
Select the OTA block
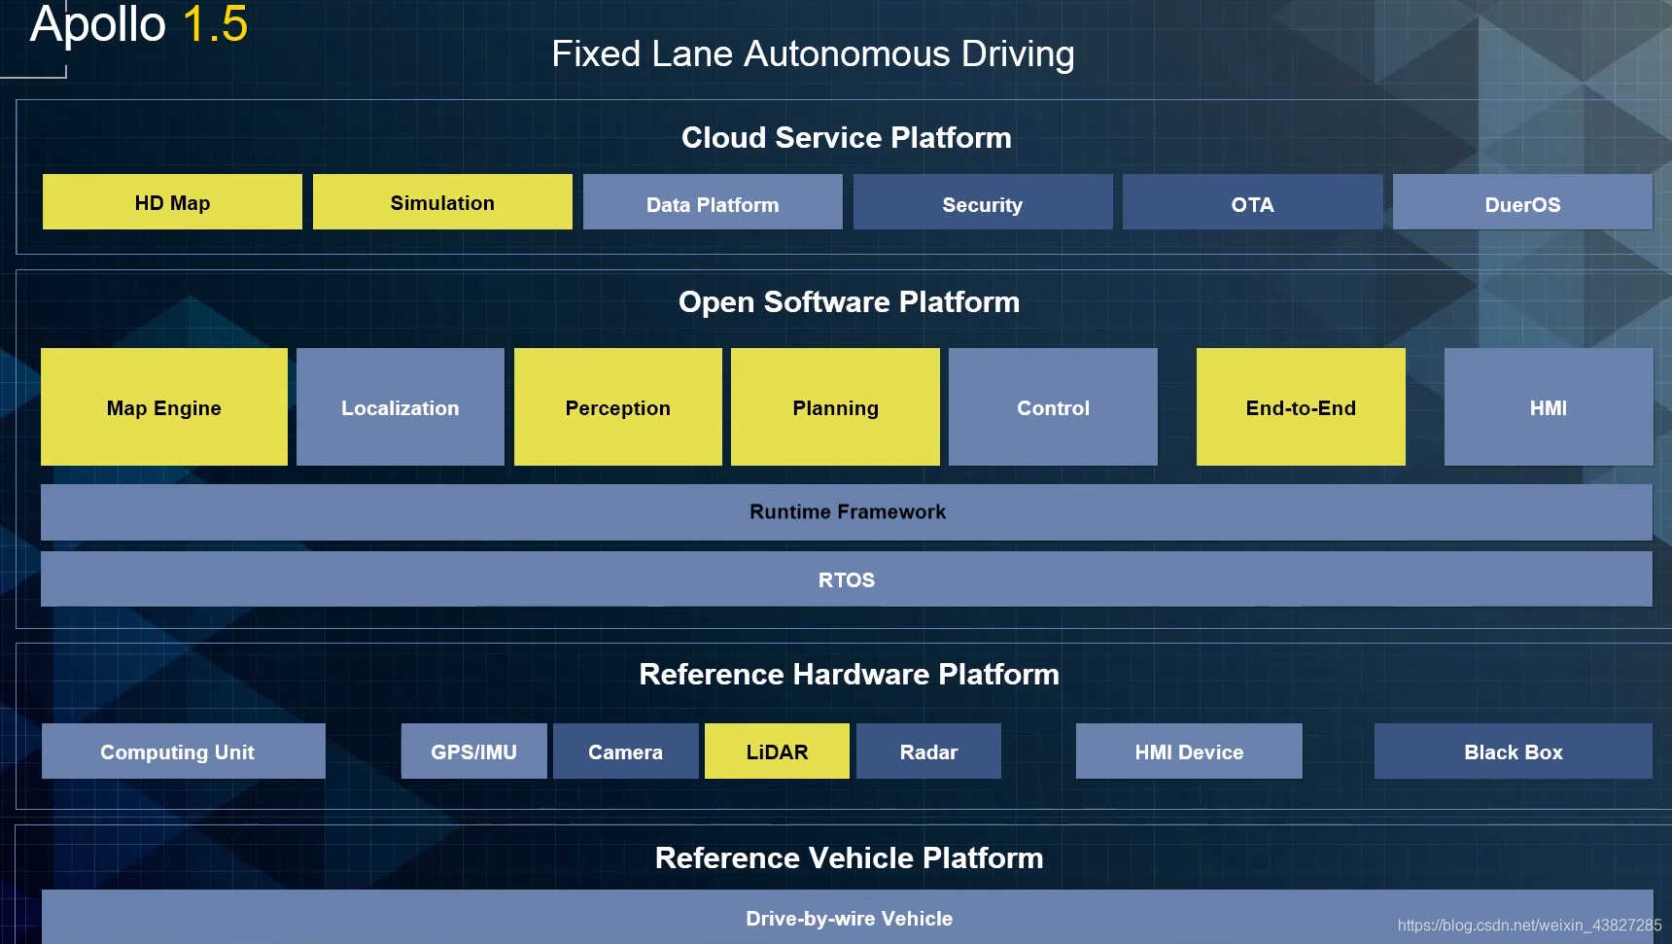click(1252, 202)
